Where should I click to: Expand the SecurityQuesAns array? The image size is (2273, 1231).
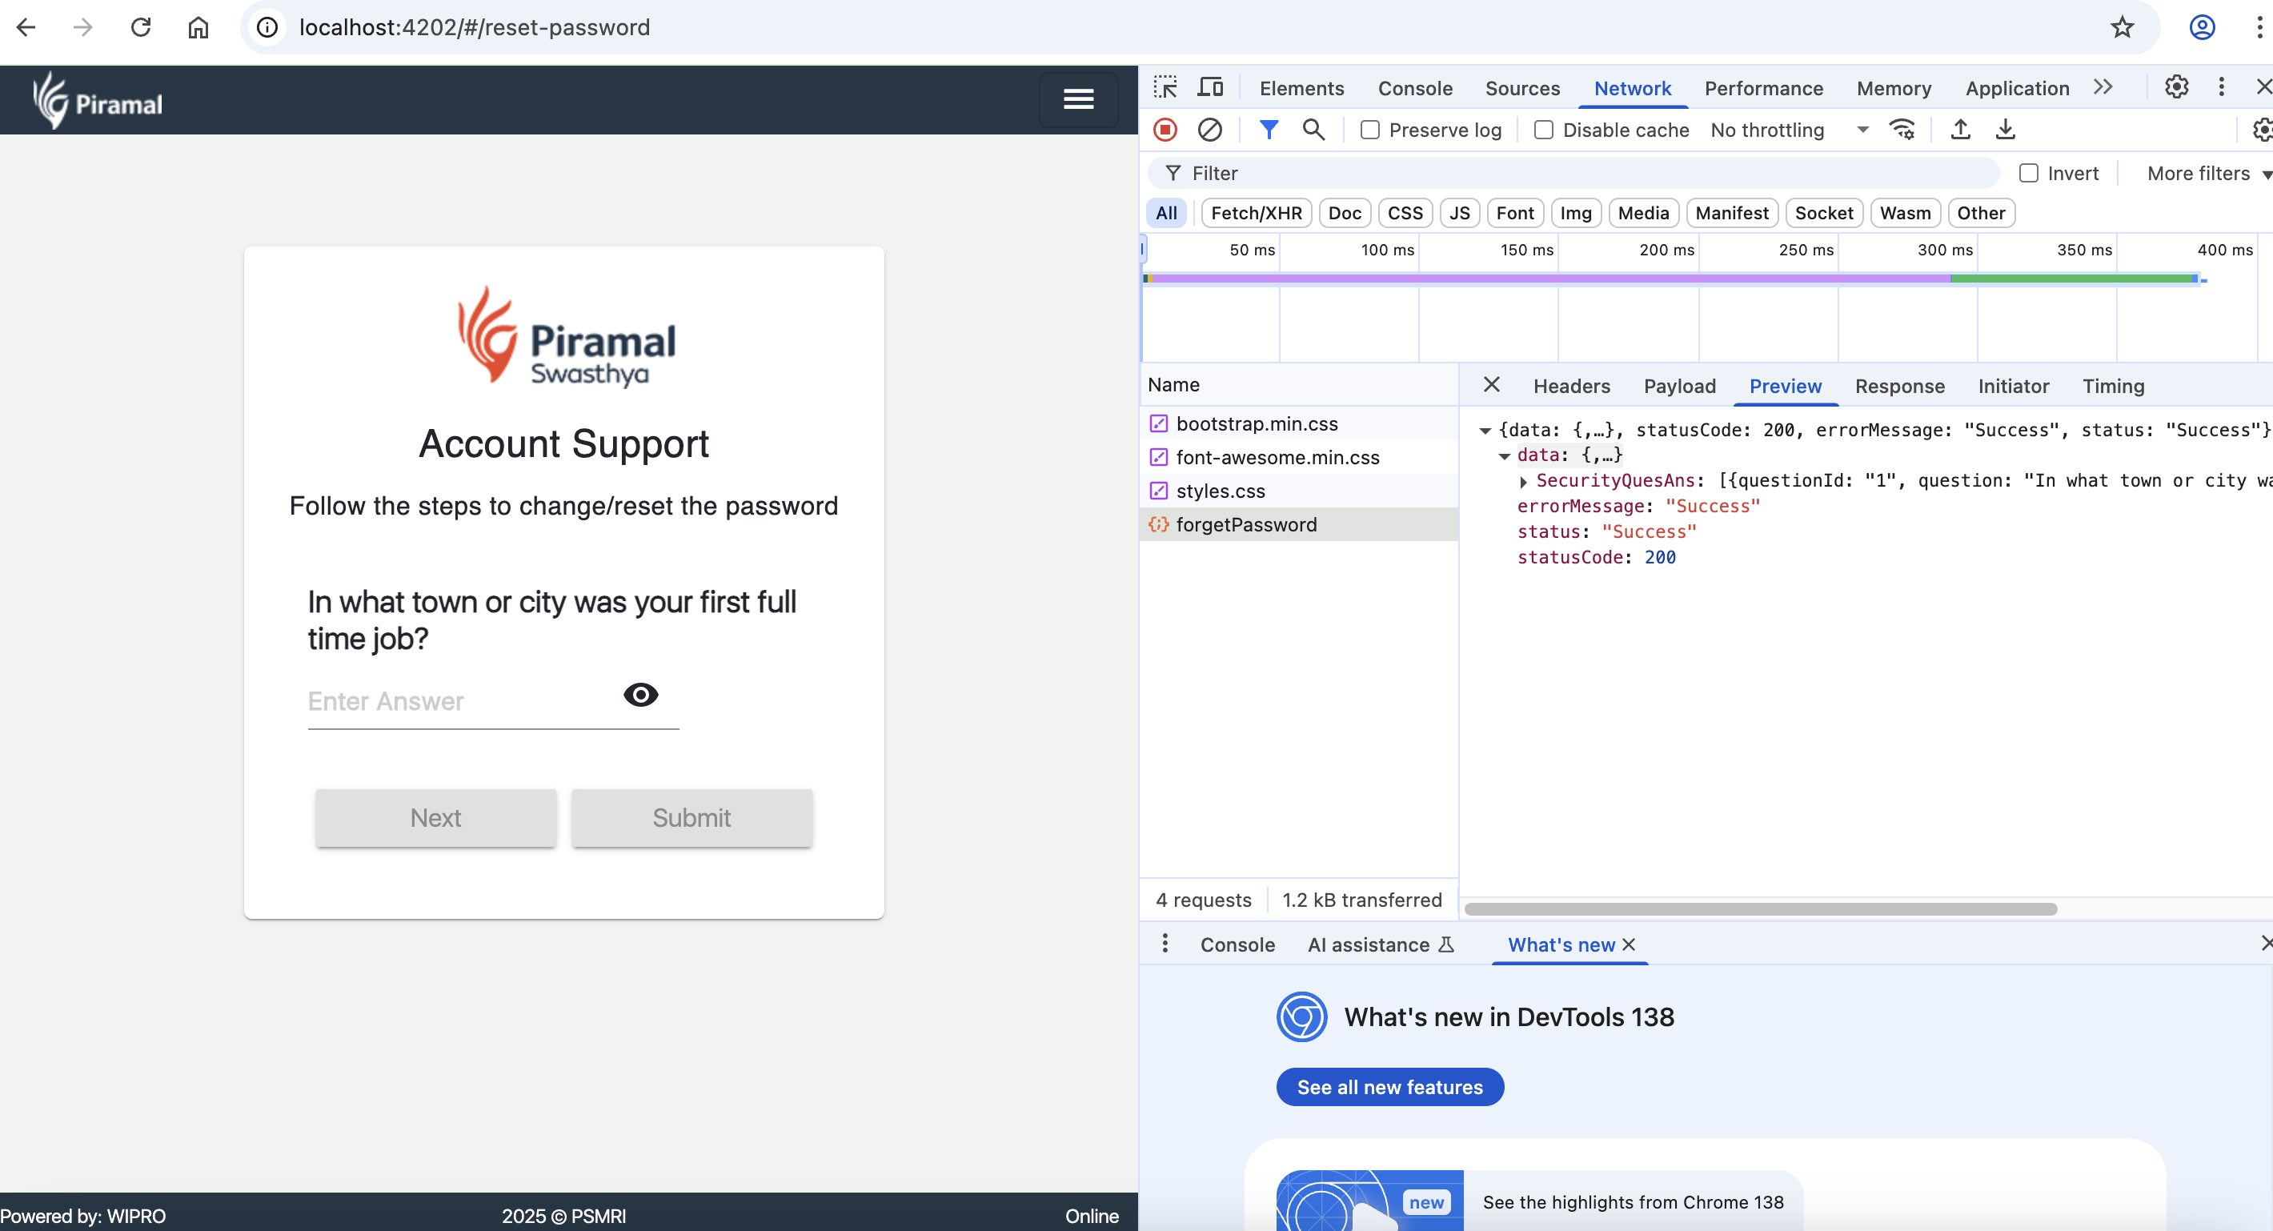coord(1523,481)
